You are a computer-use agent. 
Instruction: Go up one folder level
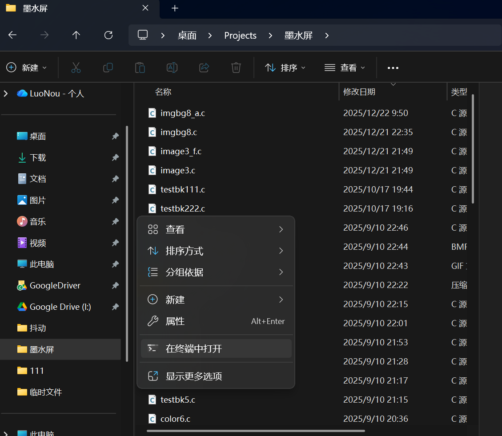pyautogui.click(x=76, y=35)
